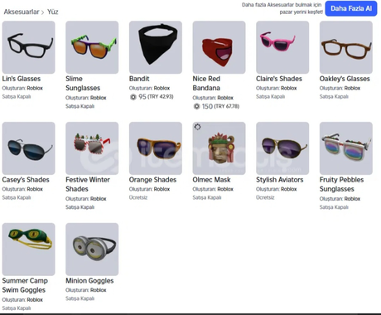Click the dynamic-head badge on Olmec Mask
This screenshot has width=381, height=315.
click(197, 127)
